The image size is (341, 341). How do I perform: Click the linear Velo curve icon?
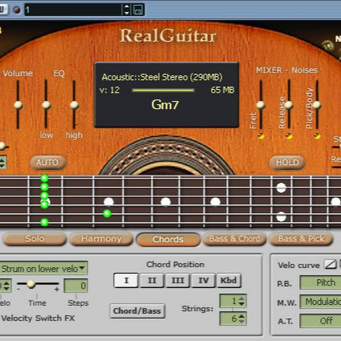[x=331, y=265]
